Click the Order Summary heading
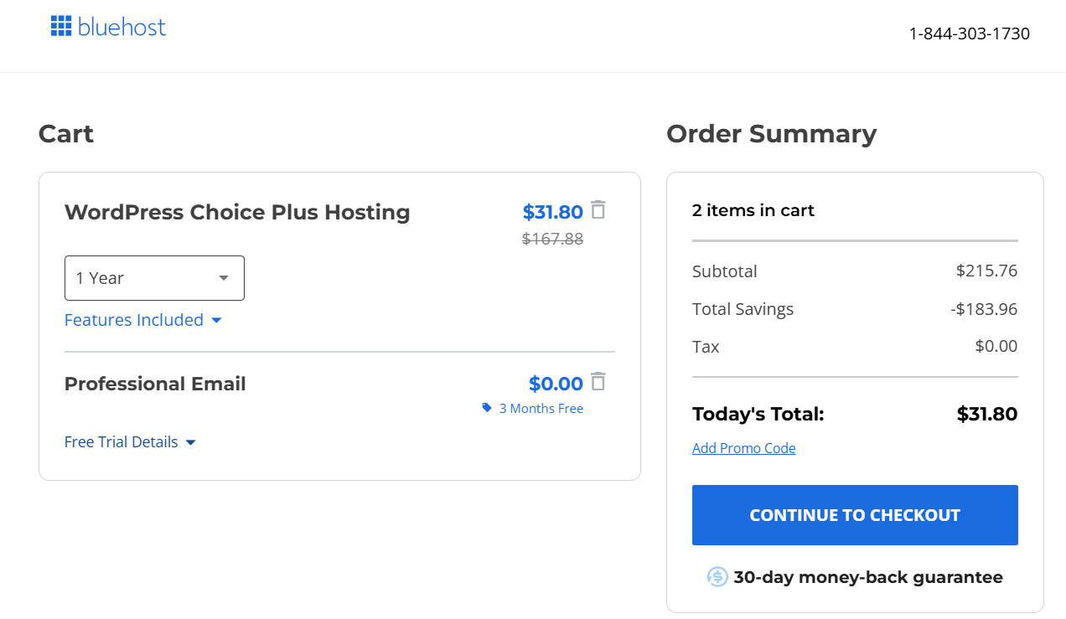This screenshot has height=619, width=1066. 772,134
